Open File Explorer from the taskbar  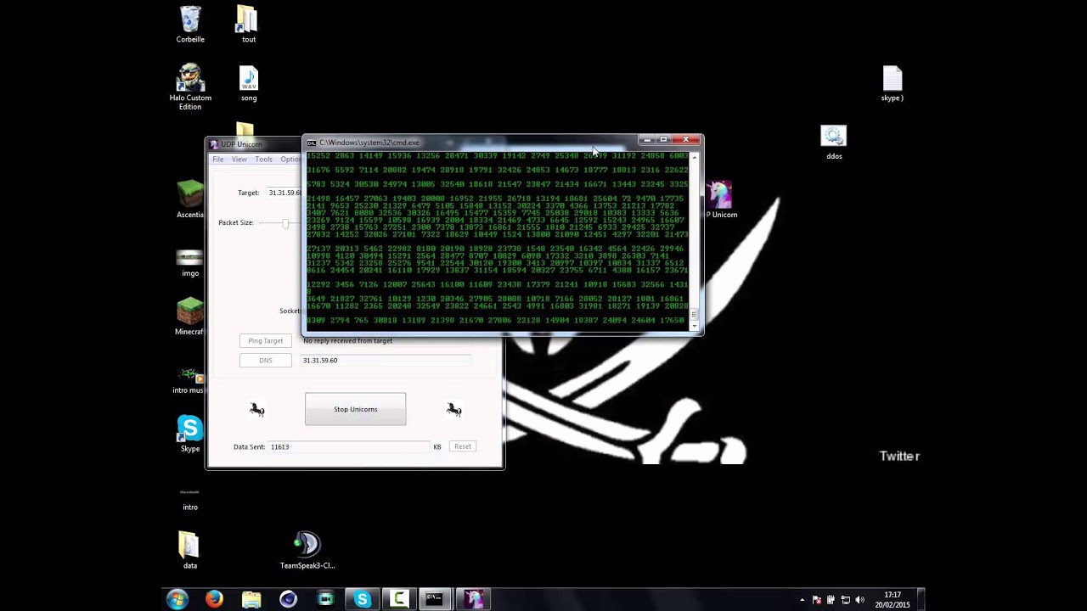pyautogui.click(x=251, y=600)
